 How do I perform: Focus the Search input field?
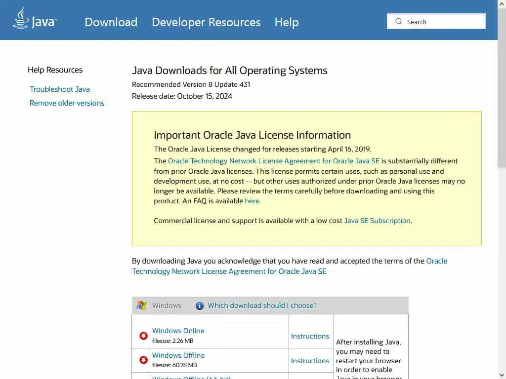436,21
